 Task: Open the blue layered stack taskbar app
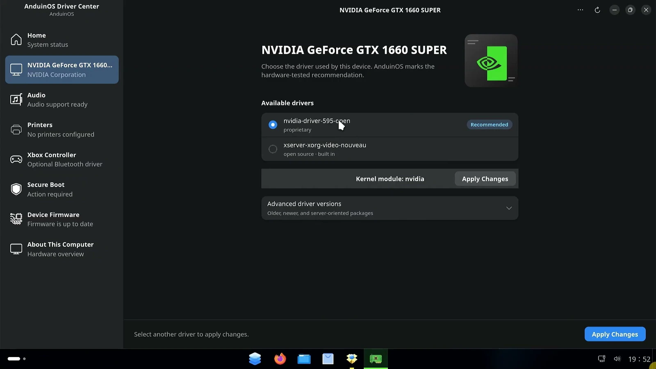click(x=255, y=359)
